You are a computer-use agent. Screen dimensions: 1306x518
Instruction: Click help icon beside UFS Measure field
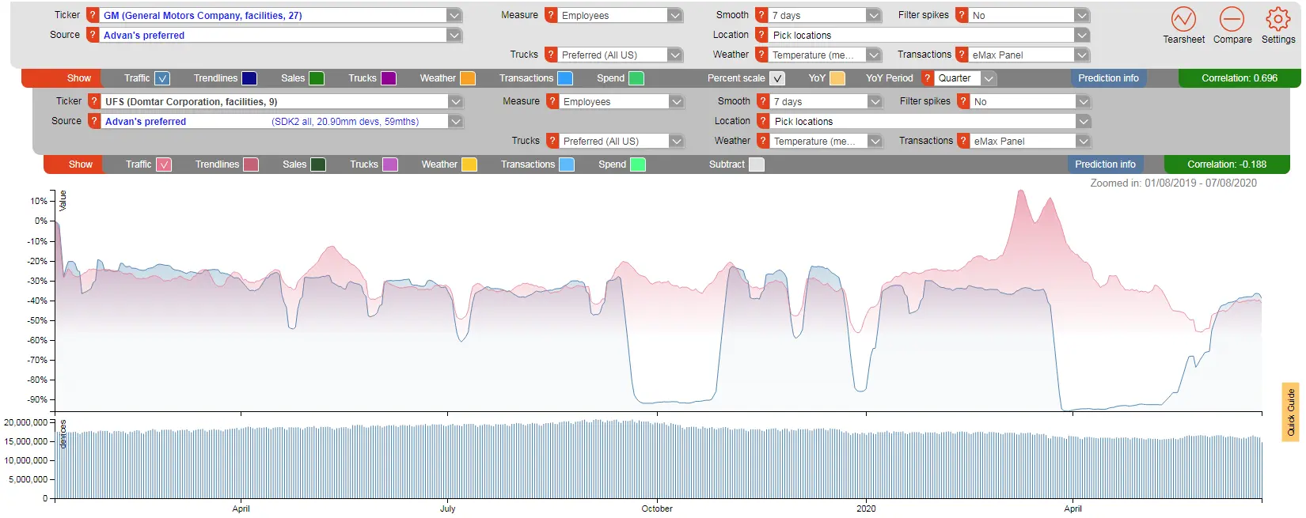(x=552, y=101)
